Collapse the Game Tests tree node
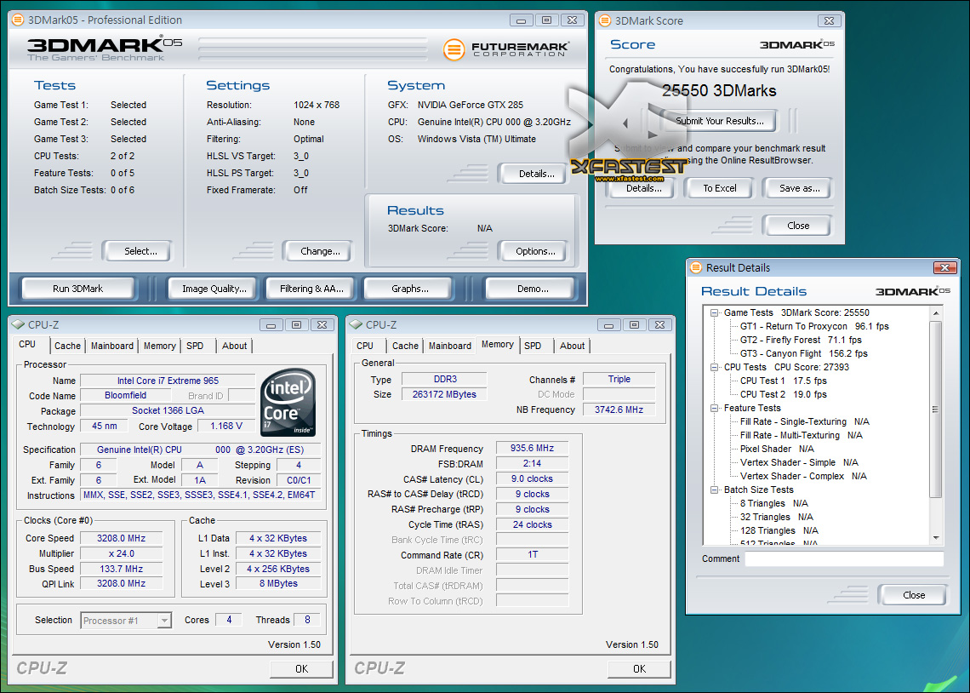 point(715,312)
